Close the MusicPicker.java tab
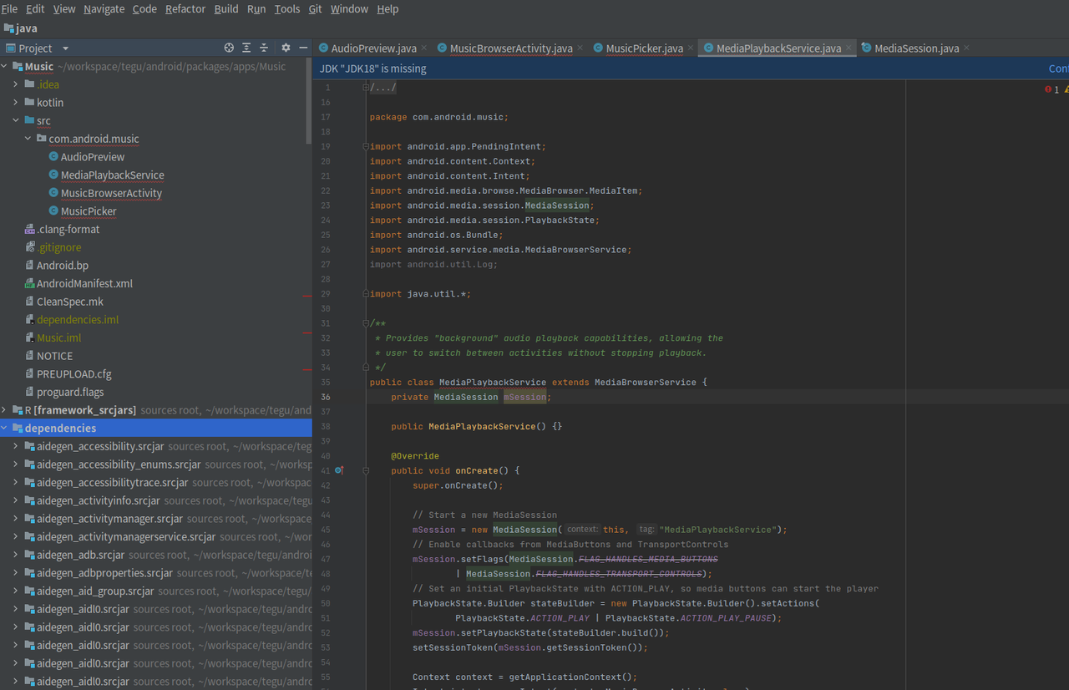The width and height of the screenshot is (1069, 690). (x=691, y=48)
